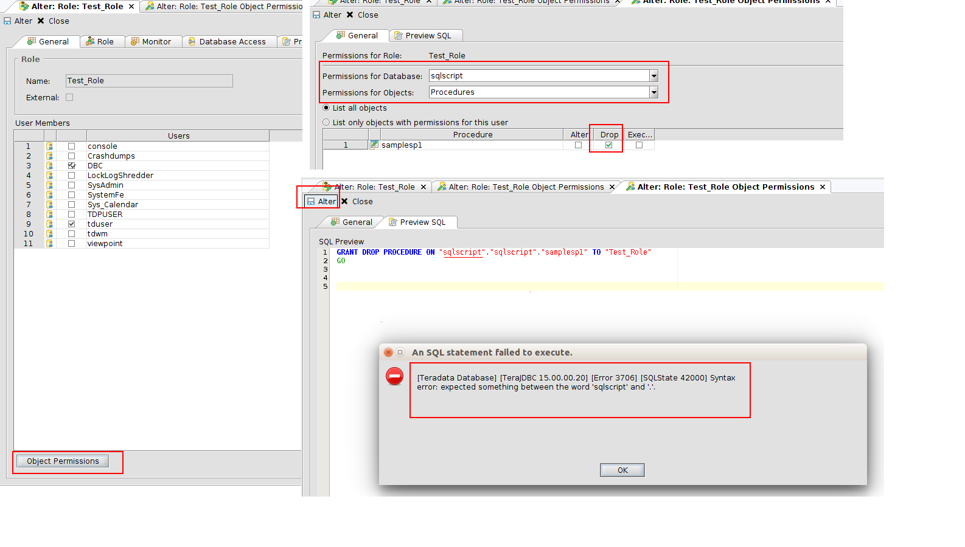Check the console user checkbox
This screenshot has width=965, height=547.
tap(71, 146)
